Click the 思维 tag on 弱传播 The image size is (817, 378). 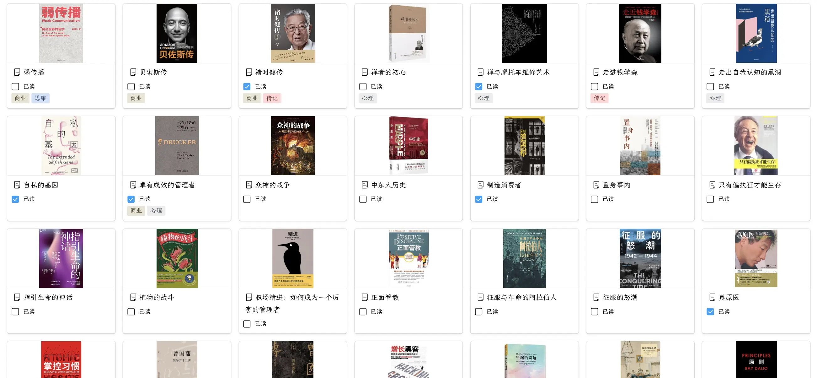point(40,98)
